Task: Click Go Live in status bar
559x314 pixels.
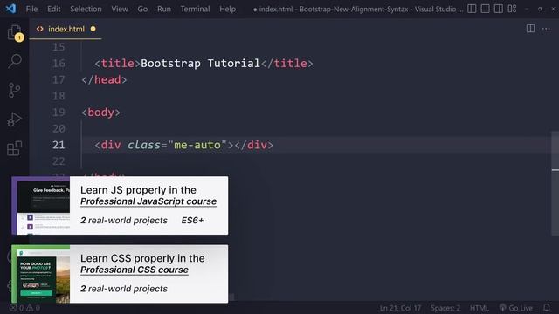Action: pos(516,308)
